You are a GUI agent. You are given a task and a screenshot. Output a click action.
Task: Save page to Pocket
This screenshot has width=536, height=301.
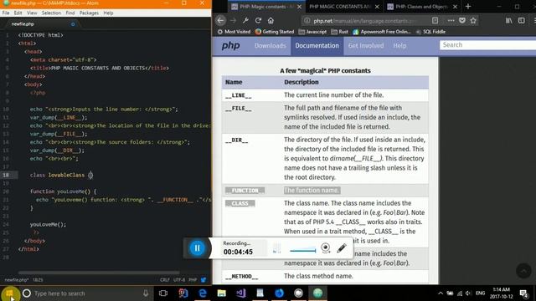point(462,20)
